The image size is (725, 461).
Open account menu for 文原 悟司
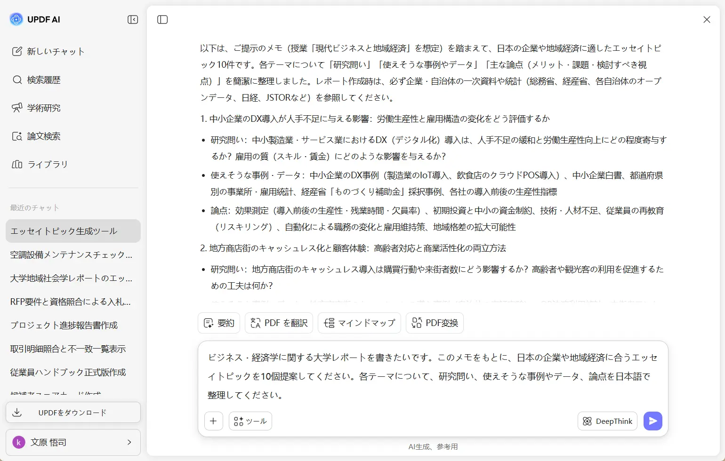tap(73, 442)
